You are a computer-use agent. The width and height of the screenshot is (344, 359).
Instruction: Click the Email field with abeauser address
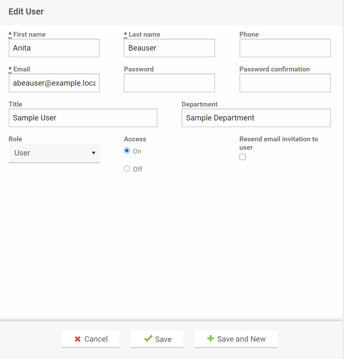pyautogui.click(x=54, y=83)
